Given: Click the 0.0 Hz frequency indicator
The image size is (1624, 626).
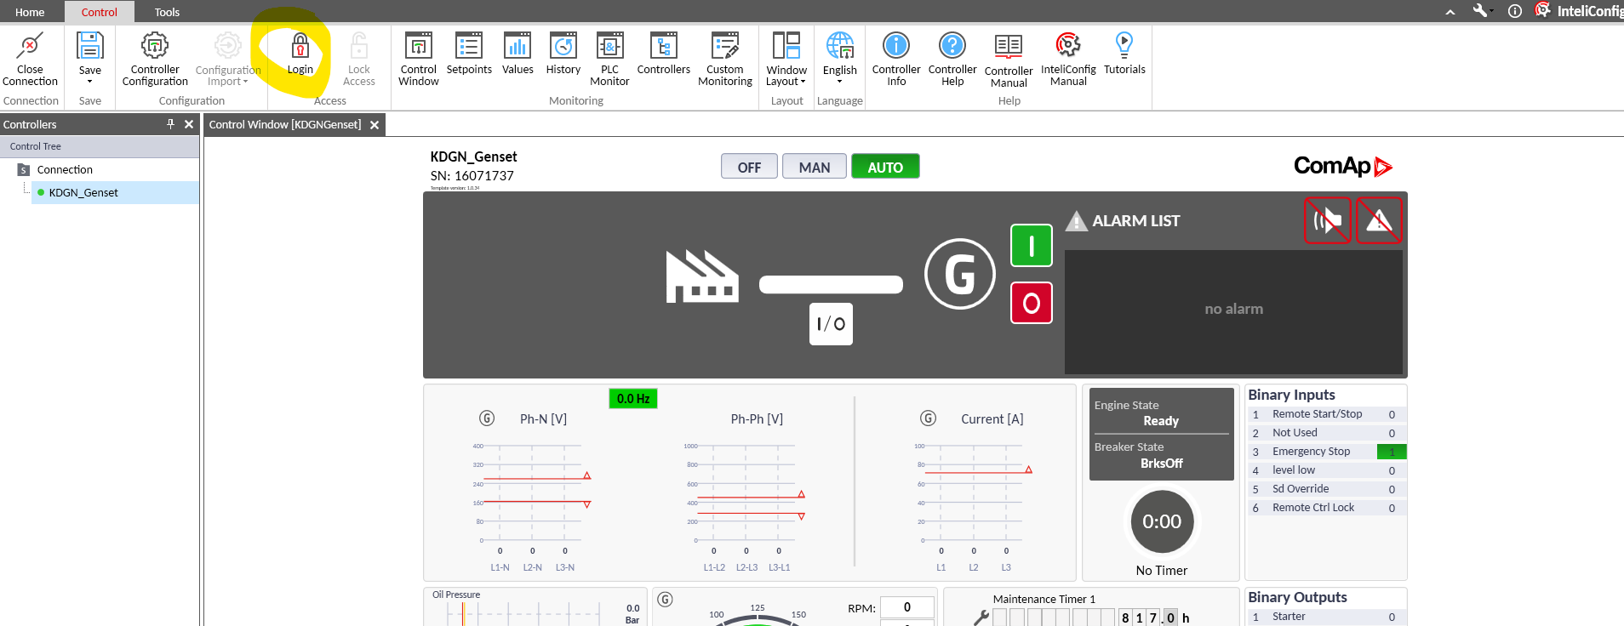Looking at the screenshot, I should pyautogui.click(x=633, y=399).
